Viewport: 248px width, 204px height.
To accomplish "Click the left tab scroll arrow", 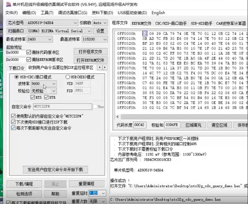I will (x=99, y=67).
